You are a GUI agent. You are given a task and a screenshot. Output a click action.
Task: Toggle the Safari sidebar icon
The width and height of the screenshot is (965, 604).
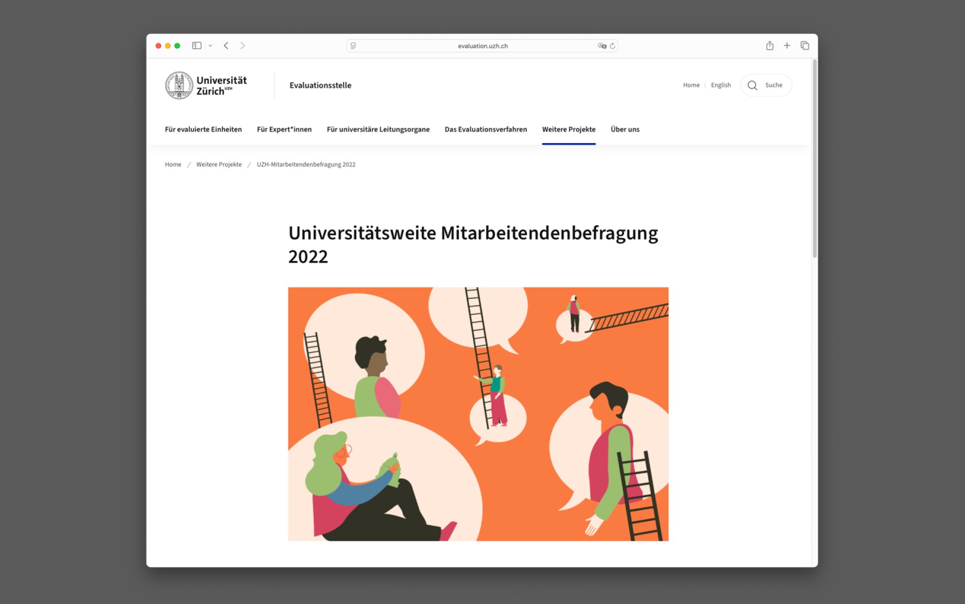pyautogui.click(x=197, y=46)
